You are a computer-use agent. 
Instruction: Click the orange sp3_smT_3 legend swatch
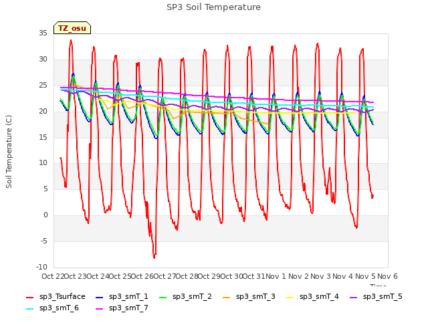(x=227, y=297)
